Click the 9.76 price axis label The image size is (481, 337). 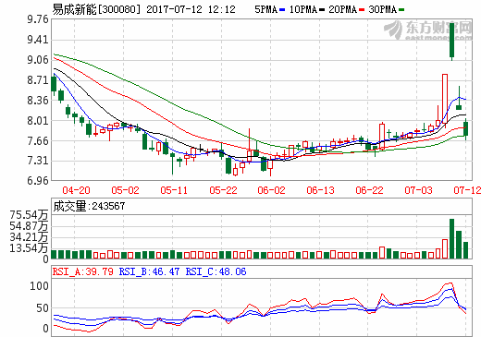38,19
